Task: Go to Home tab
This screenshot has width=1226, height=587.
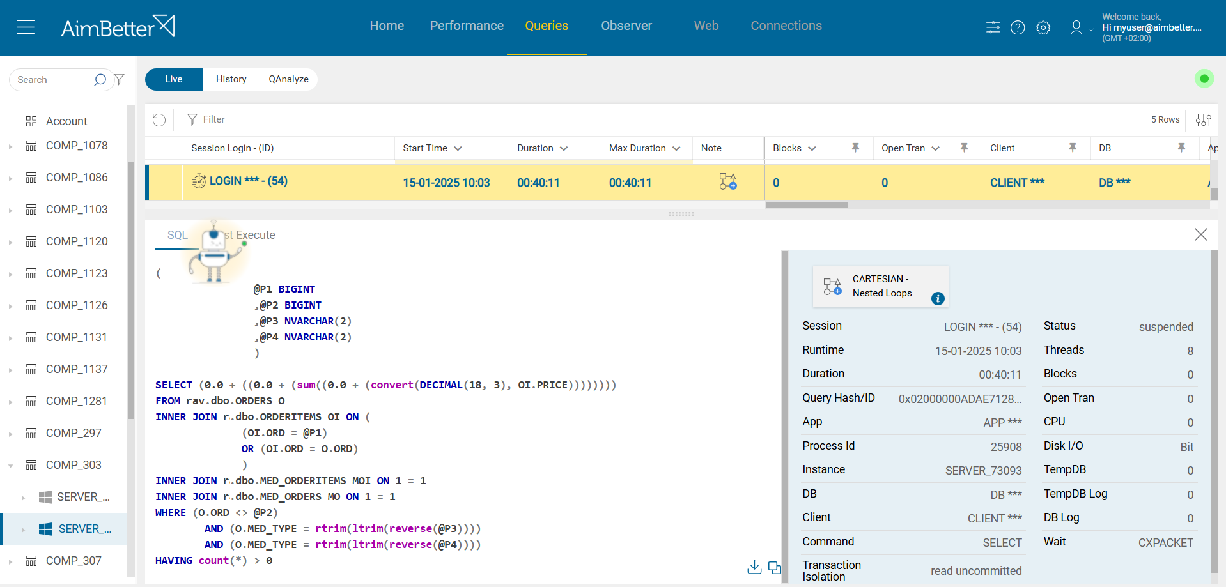Action: [x=387, y=26]
